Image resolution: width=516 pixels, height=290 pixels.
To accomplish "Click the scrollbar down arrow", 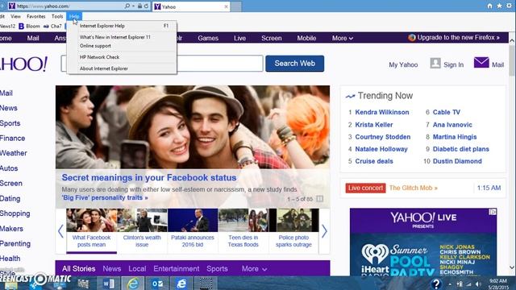I will tap(512, 267).
